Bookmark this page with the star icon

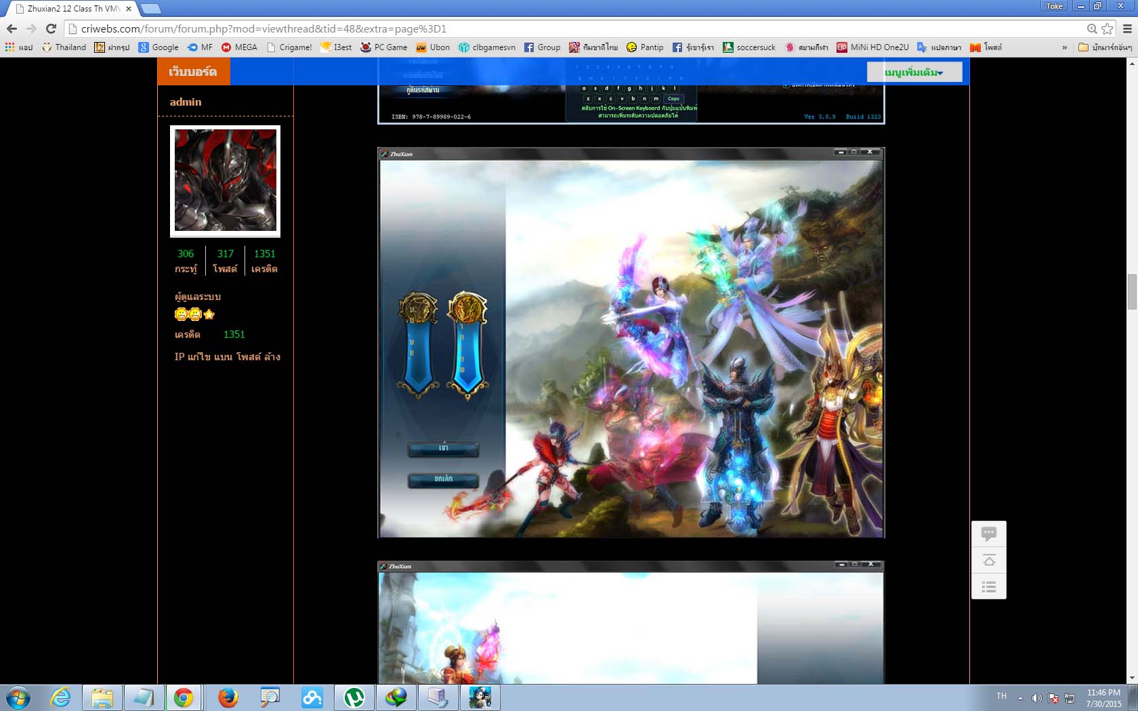pos(1108,28)
